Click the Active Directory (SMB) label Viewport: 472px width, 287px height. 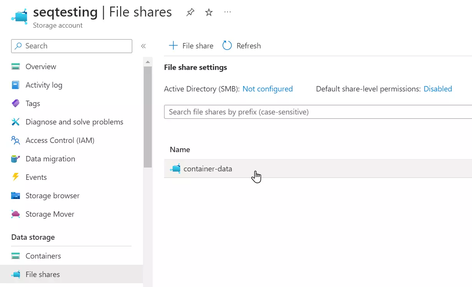(202, 89)
